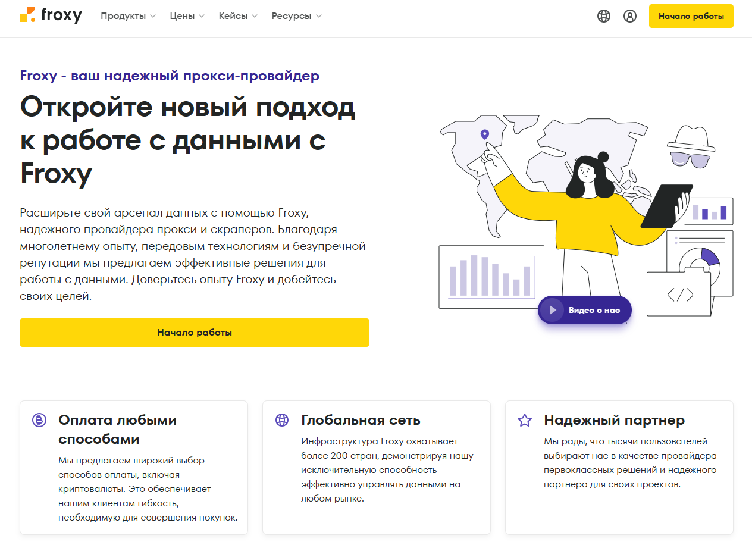Click the paragraph starting Расширьте свой арсенал
The height and width of the screenshot is (545, 752).
(193, 254)
